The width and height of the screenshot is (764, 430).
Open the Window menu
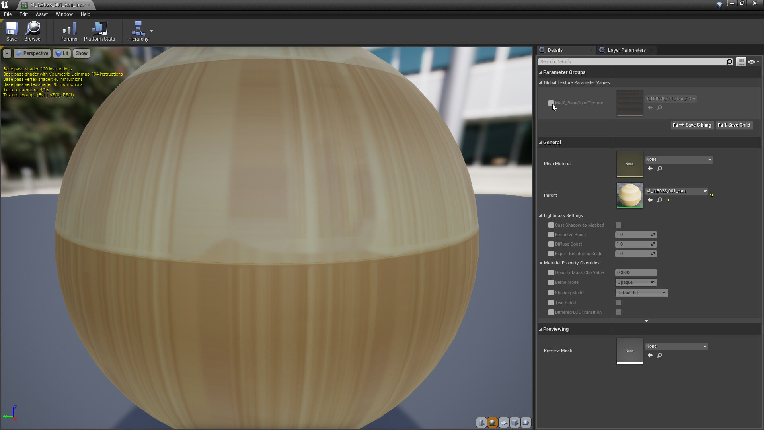coord(64,14)
